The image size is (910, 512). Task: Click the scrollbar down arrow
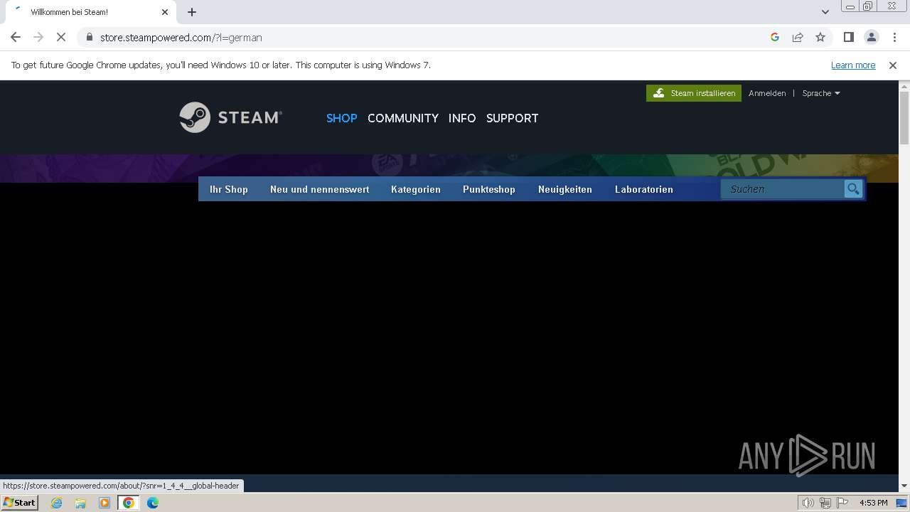[904, 486]
